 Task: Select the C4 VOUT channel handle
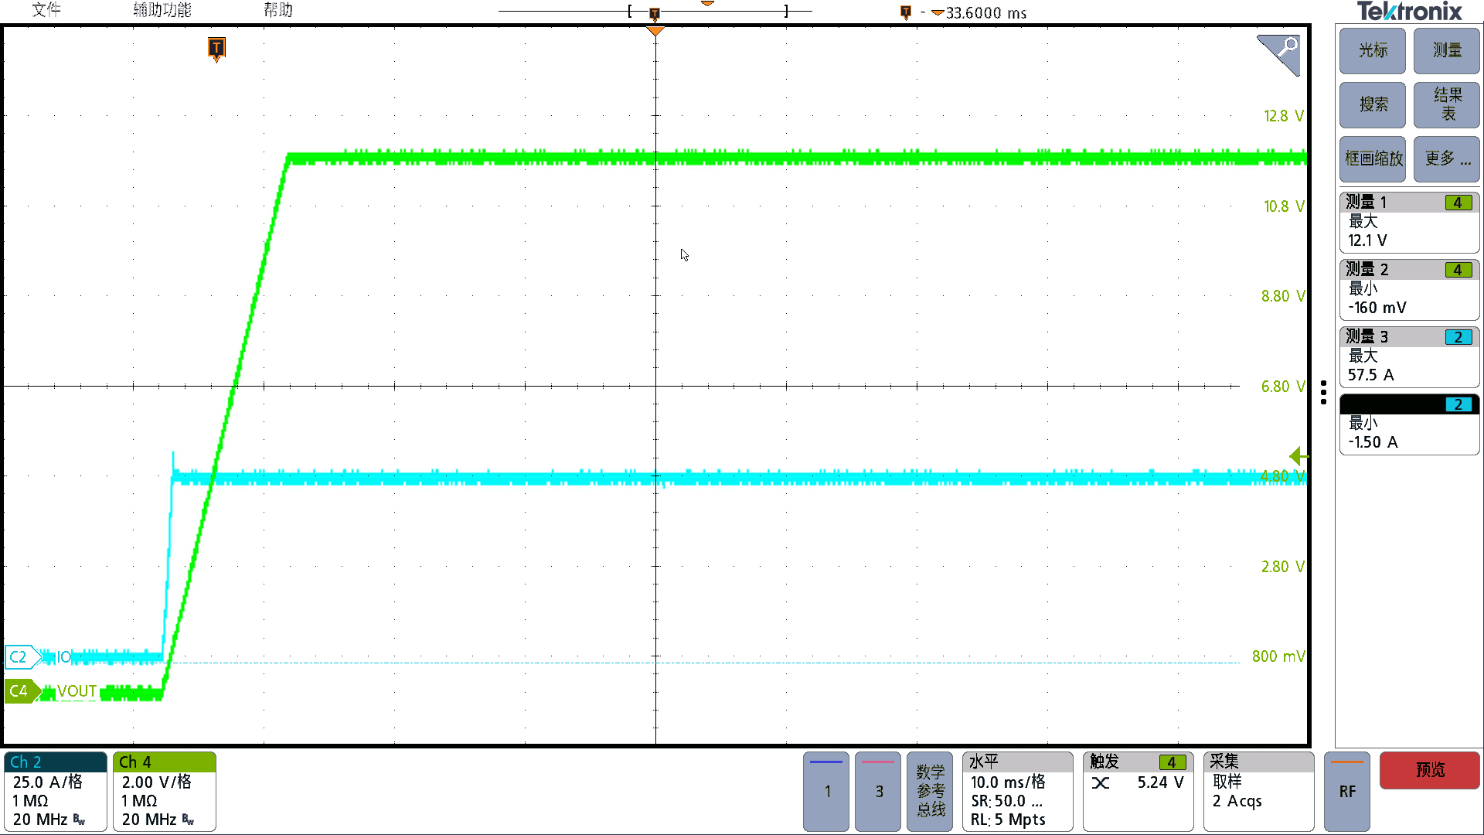click(x=20, y=690)
